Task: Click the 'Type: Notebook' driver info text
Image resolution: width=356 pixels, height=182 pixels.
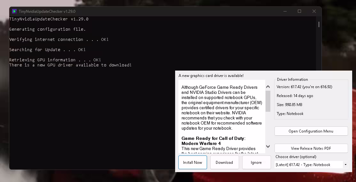Action: click(290, 114)
